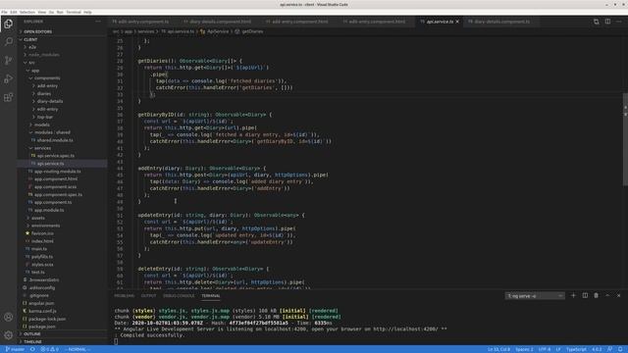Open errors and warnings count in status bar
Viewport: 628px width, 353px height.
pos(49,349)
